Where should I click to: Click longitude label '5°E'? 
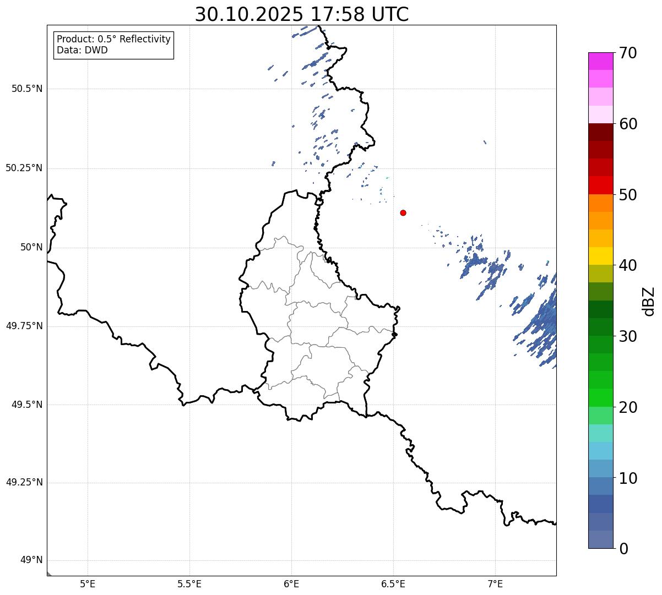(88, 583)
